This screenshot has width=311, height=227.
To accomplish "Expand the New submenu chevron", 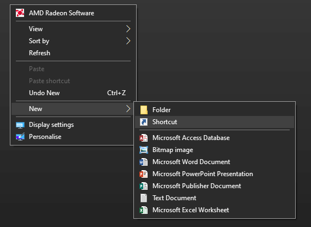I will [x=128, y=109].
